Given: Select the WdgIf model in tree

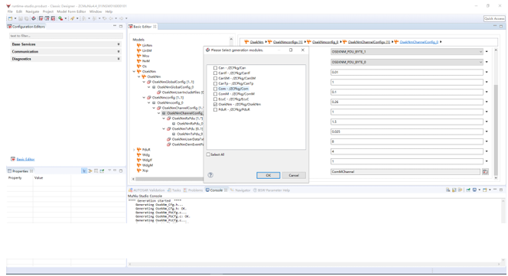Looking at the screenshot, I should 147,160.
